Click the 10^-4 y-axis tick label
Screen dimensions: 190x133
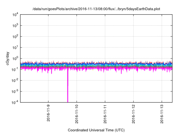click(15, 102)
